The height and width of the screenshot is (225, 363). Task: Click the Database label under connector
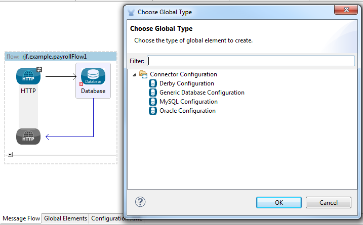click(x=93, y=91)
